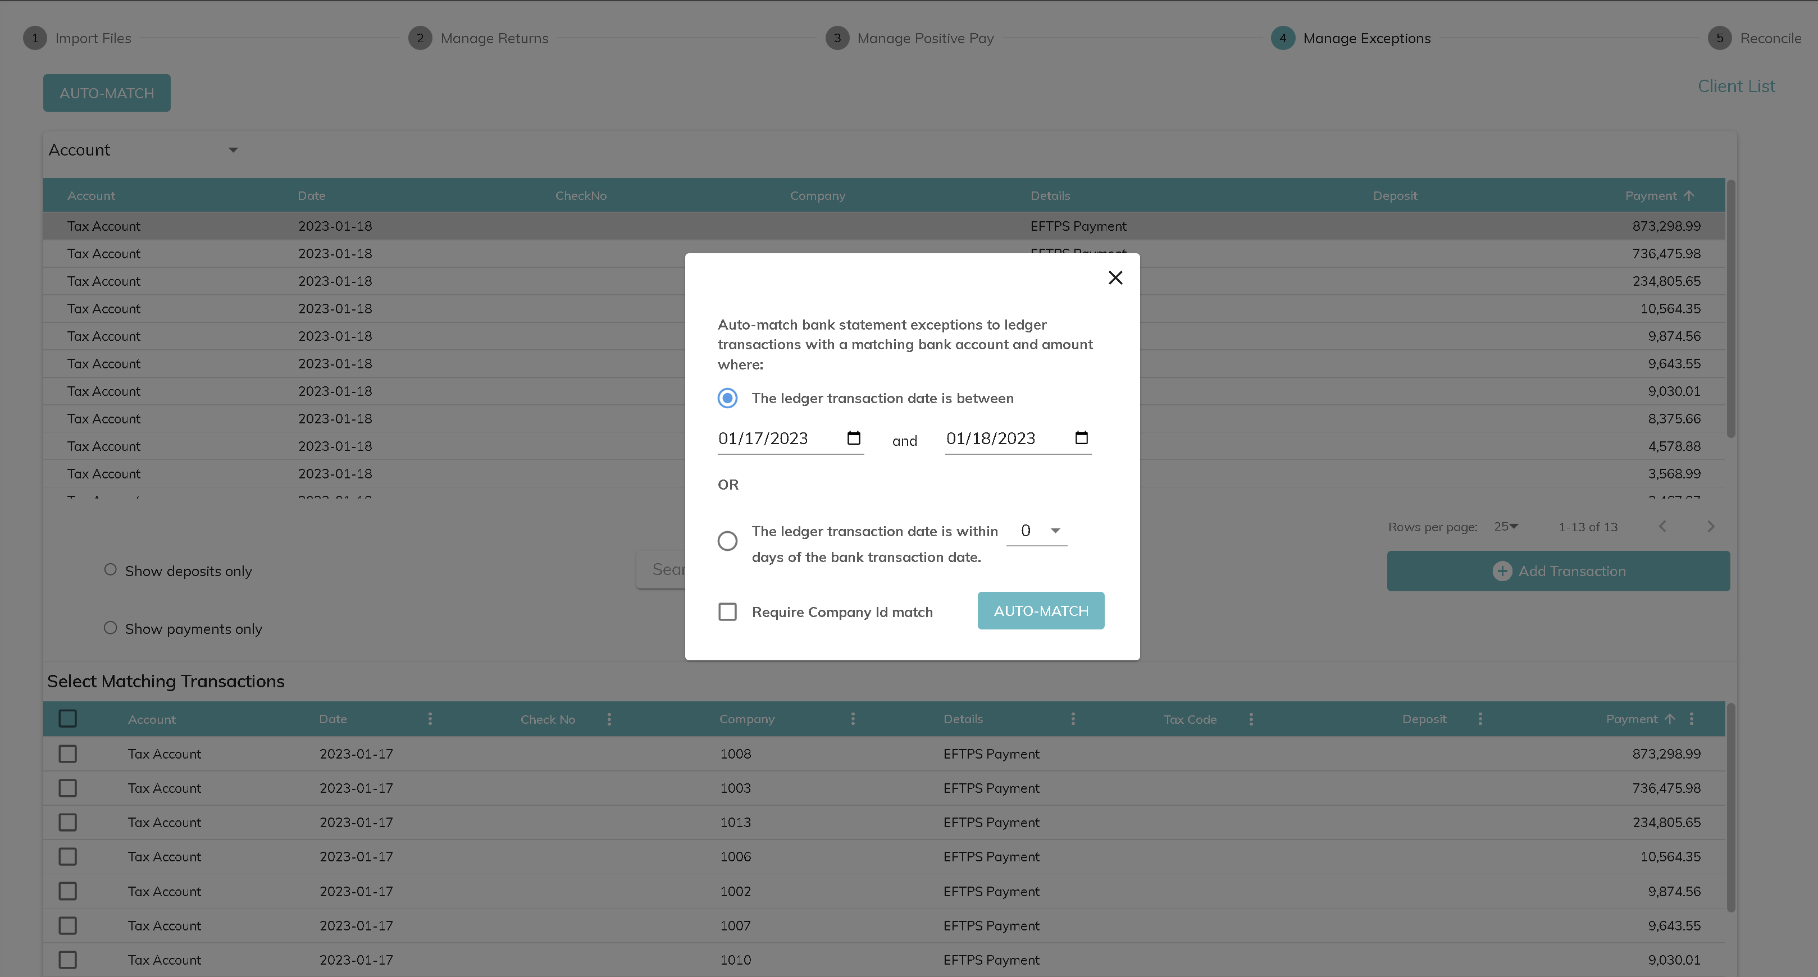
Task: Open calendar picker for end date 01/18/2023
Action: (x=1081, y=438)
